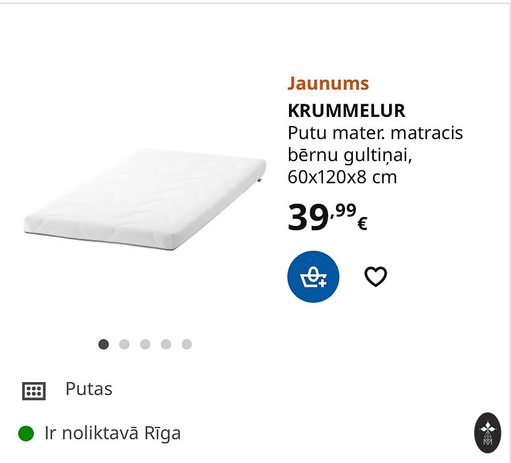Select the first image carousel dot
511x463 pixels.
[x=103, y=344]
